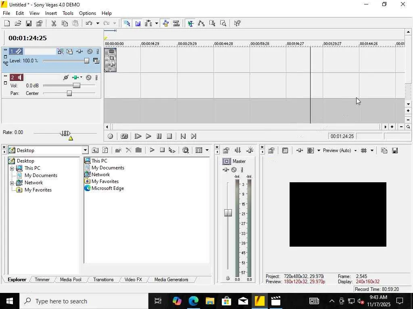Refresh the Explorer file list
This screenshot has height=309, width=413.
pyautogui.click(x=105, y=150)
